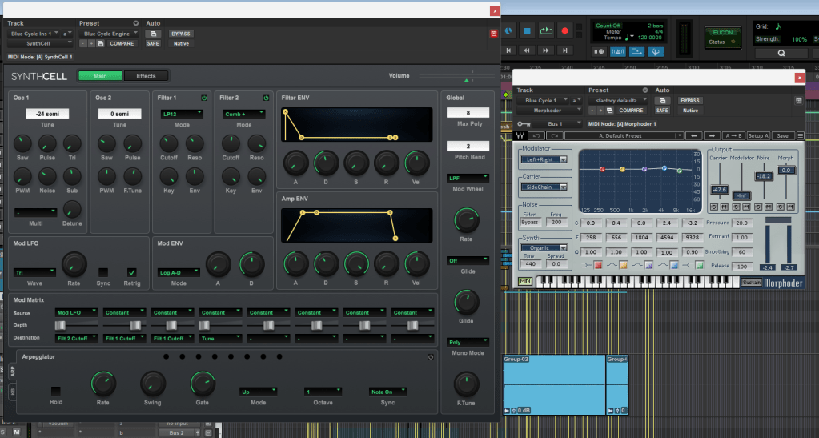This screenshot has width=819, height=438.
Task: Expand the Arpeggiator Mode Up dropdown
Action: 258,392
